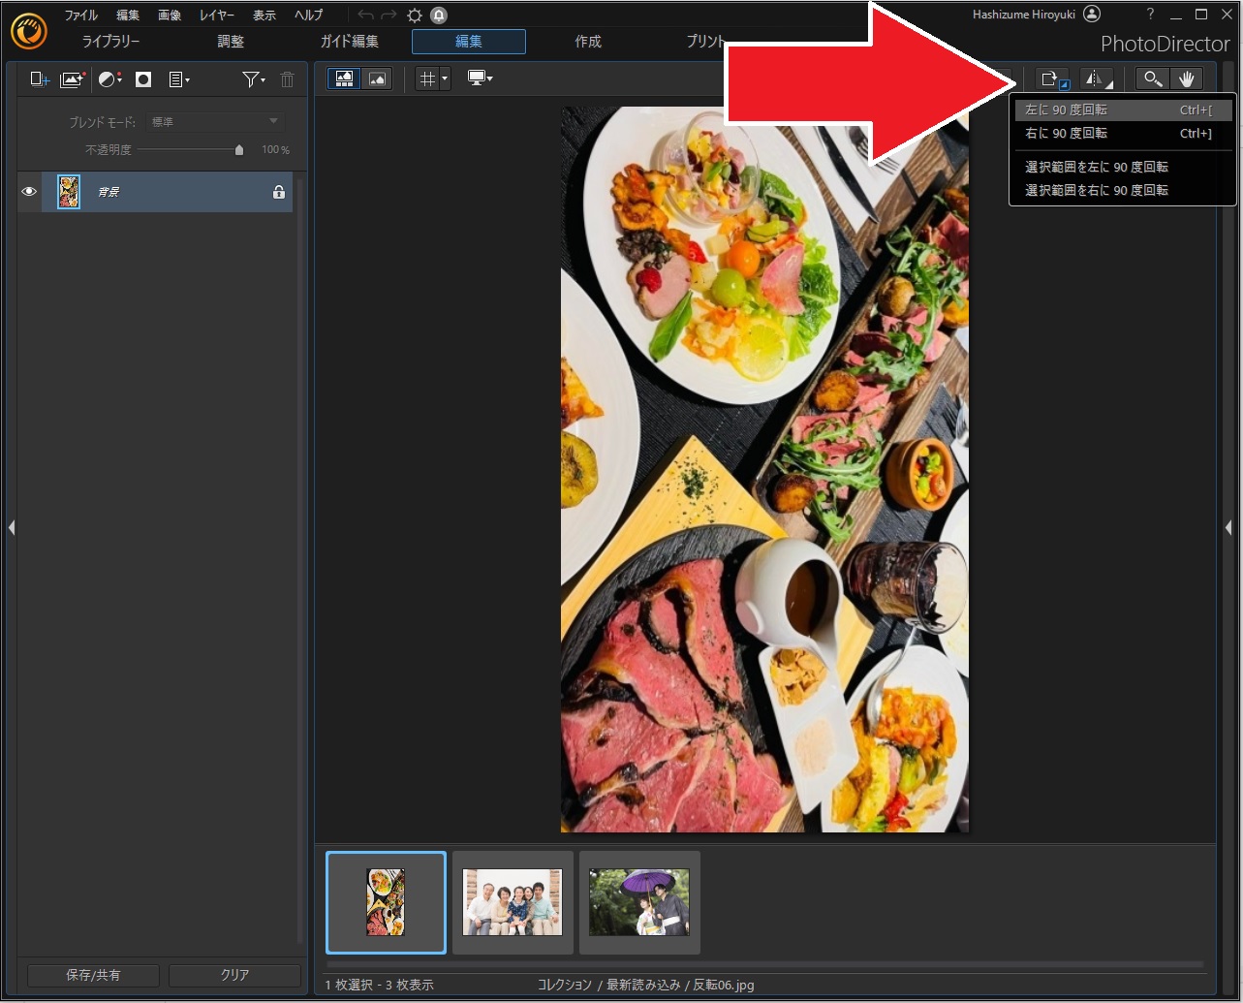Click the redo arrow icon
The width and height of the screenshot is (1243, 1003).
click(x=389, y=16)
